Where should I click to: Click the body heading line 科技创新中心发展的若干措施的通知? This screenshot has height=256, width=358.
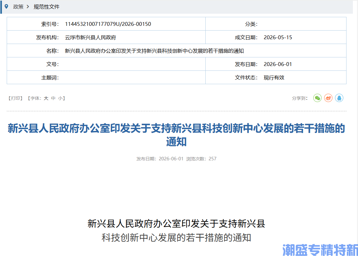tap(176, 238)
